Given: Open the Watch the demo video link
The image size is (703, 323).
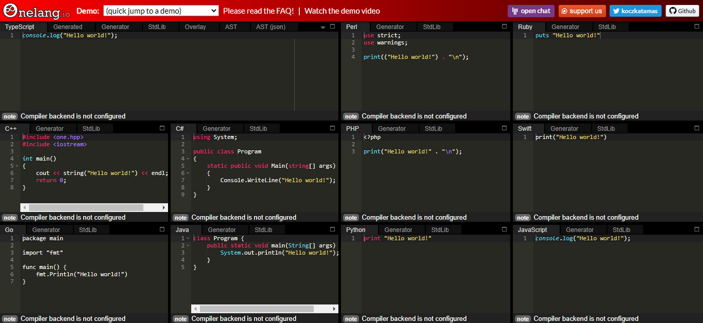Looking at the screenshot, I should click(342, 11).
